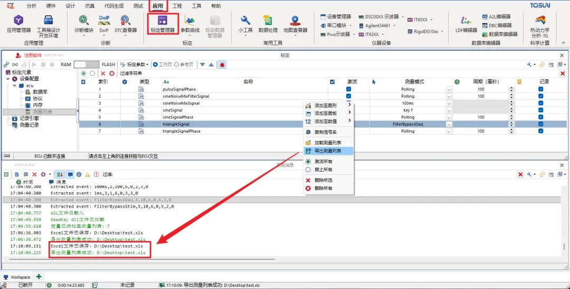Choose 加载测量列表 from context menu
The image size is (570, 289).
click(x=329, y=143)
